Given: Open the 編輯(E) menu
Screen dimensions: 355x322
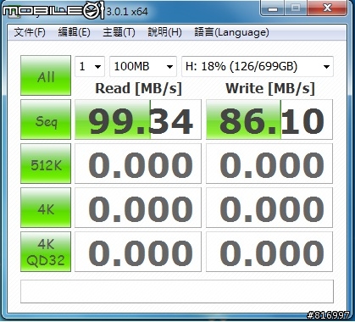Looking at the screenshot, I should click(75, 32).
